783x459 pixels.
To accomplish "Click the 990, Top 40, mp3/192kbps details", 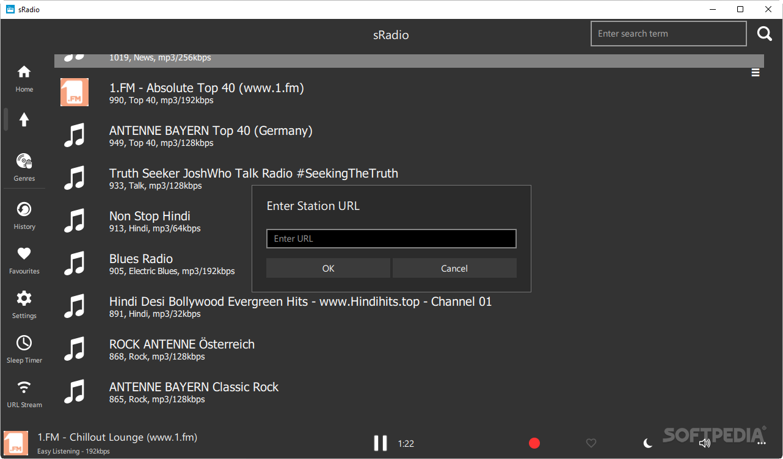I will coord(161,100).
